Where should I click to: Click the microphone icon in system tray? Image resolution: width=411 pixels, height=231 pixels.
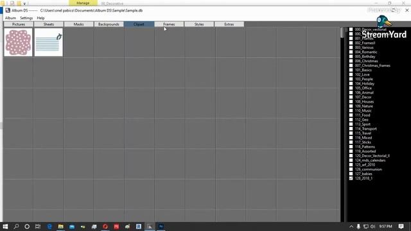click(358, 227)
